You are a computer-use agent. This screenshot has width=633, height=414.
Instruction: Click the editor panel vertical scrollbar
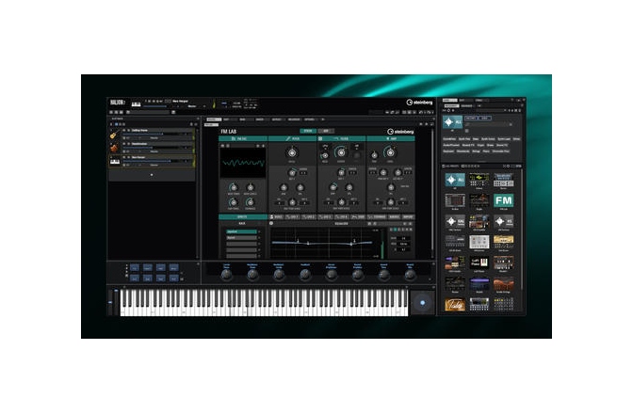432,189
